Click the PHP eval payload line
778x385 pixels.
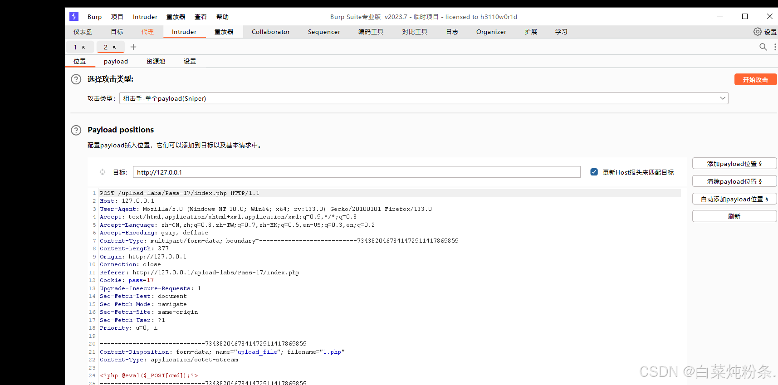149,375
